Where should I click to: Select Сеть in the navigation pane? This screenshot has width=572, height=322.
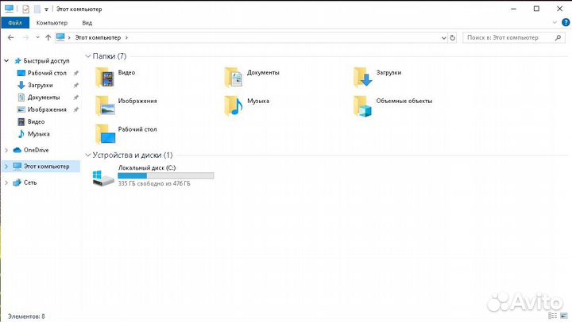(x=29, y=182)
